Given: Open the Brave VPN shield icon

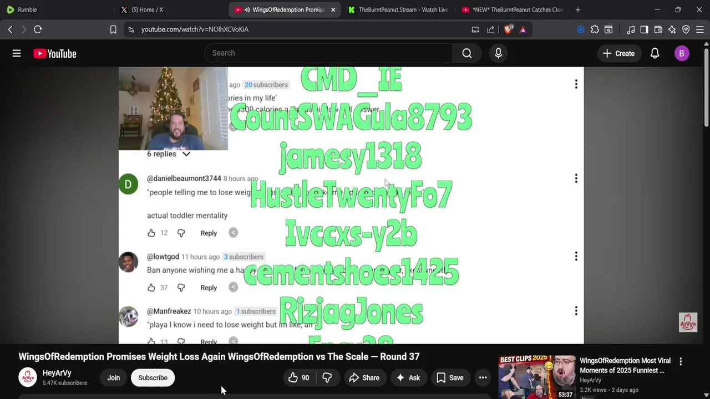Looking at the screenshot, I should (686, 29).
